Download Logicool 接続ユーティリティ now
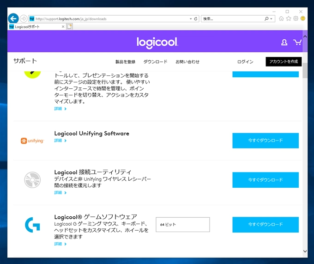 coord(266,180)
